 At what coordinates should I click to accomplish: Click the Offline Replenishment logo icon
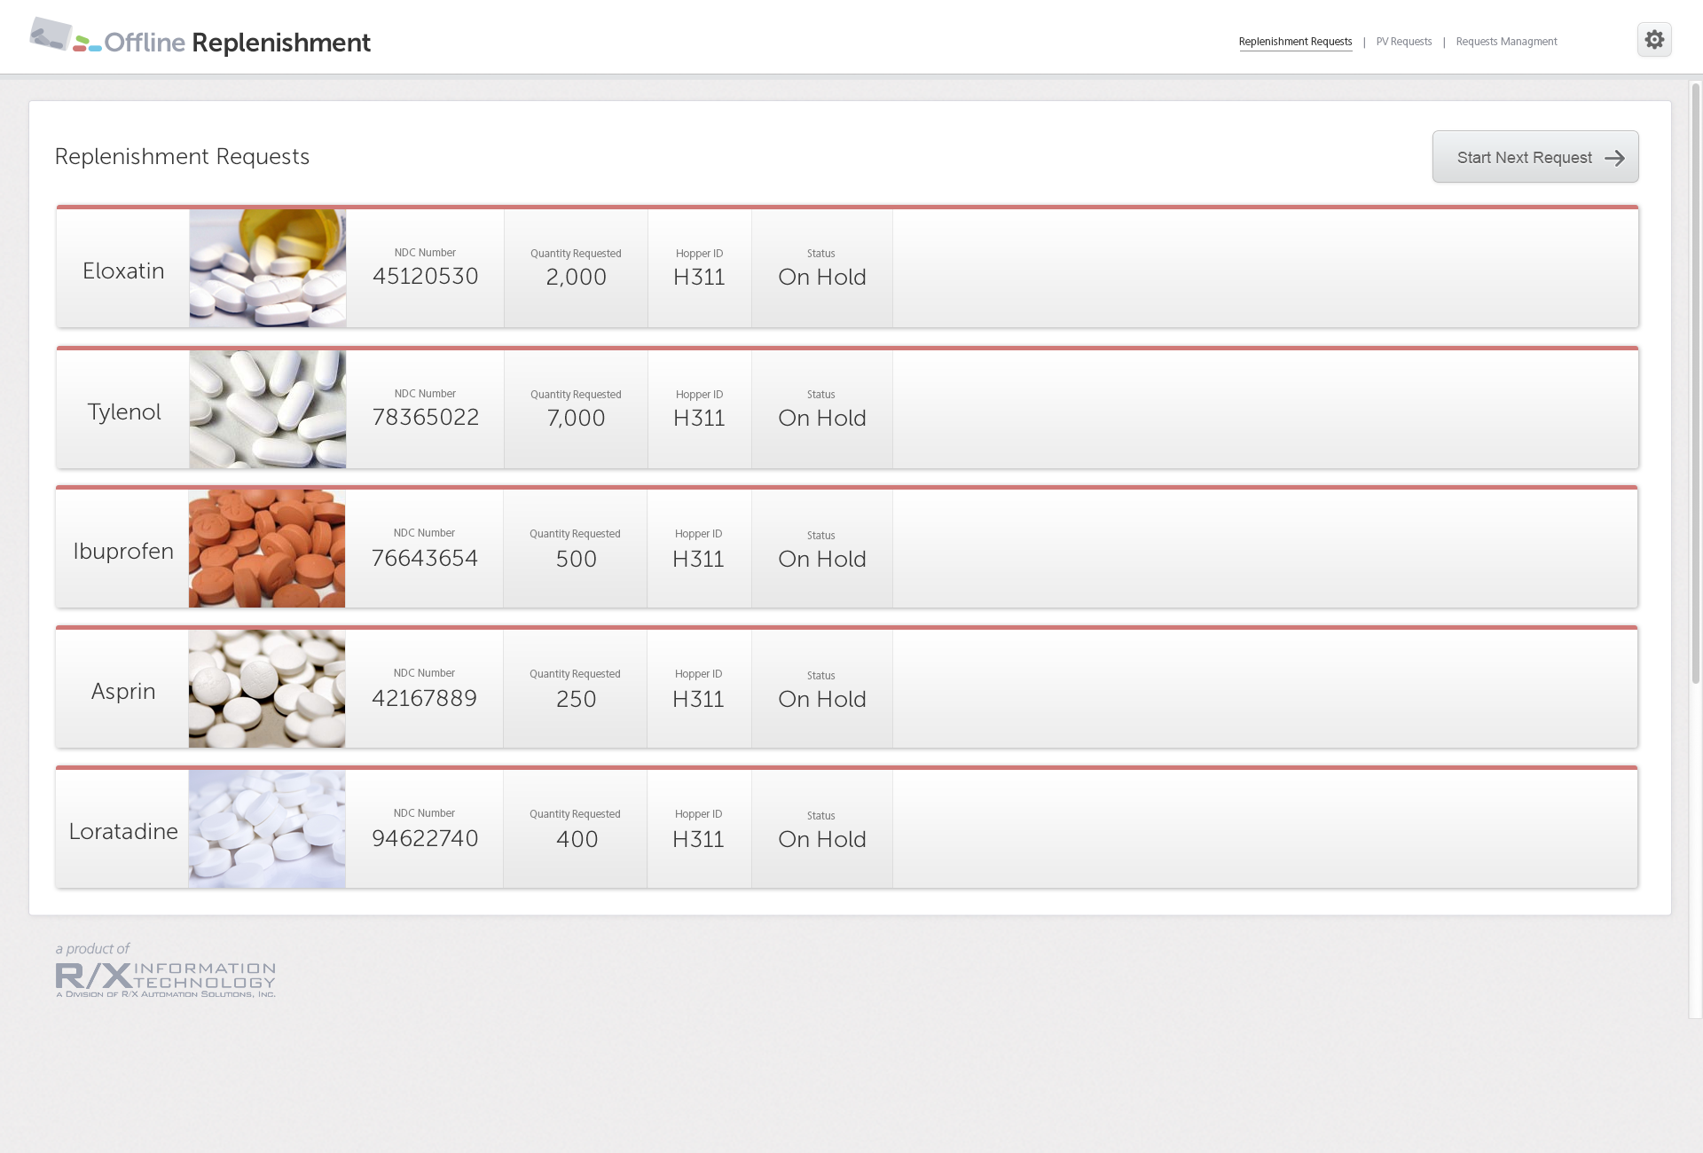point(66,36)
